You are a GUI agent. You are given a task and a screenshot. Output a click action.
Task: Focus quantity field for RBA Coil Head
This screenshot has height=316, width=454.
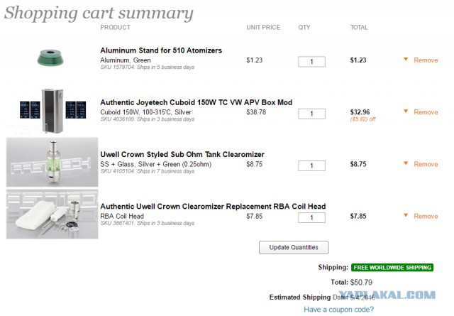tap(311, 217)
